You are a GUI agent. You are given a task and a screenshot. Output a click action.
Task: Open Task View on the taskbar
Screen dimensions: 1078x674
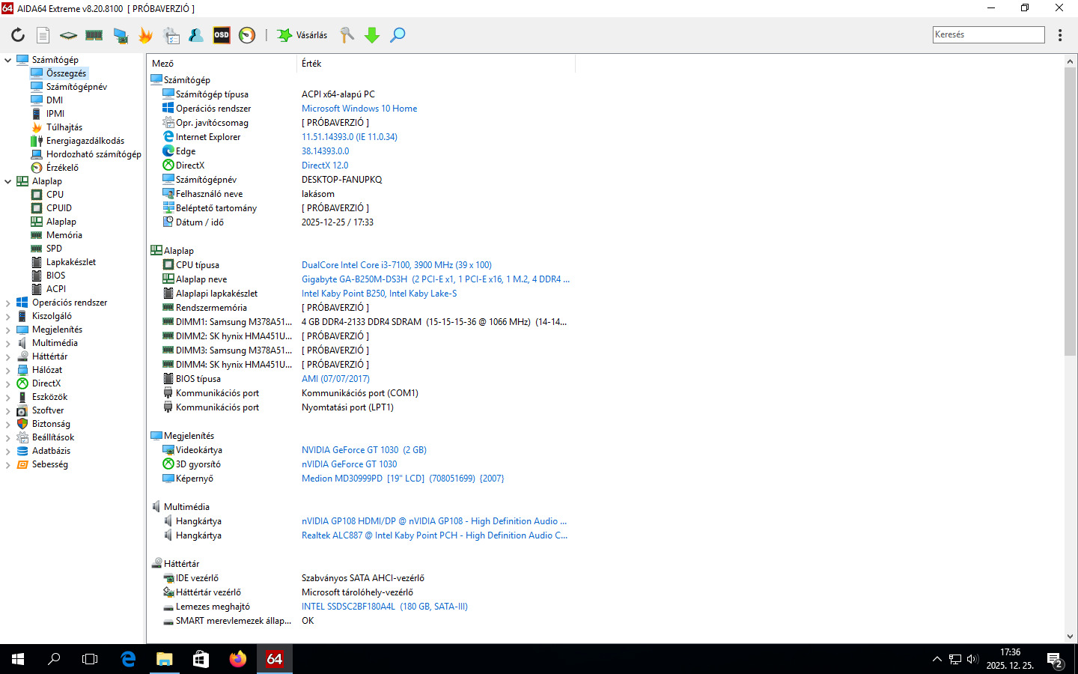click(90, 659)
